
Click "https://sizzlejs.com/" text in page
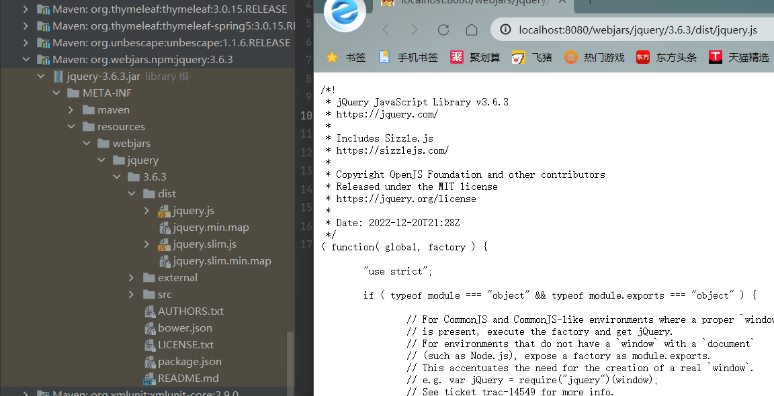pyautogui.click(x=392, y=150)
